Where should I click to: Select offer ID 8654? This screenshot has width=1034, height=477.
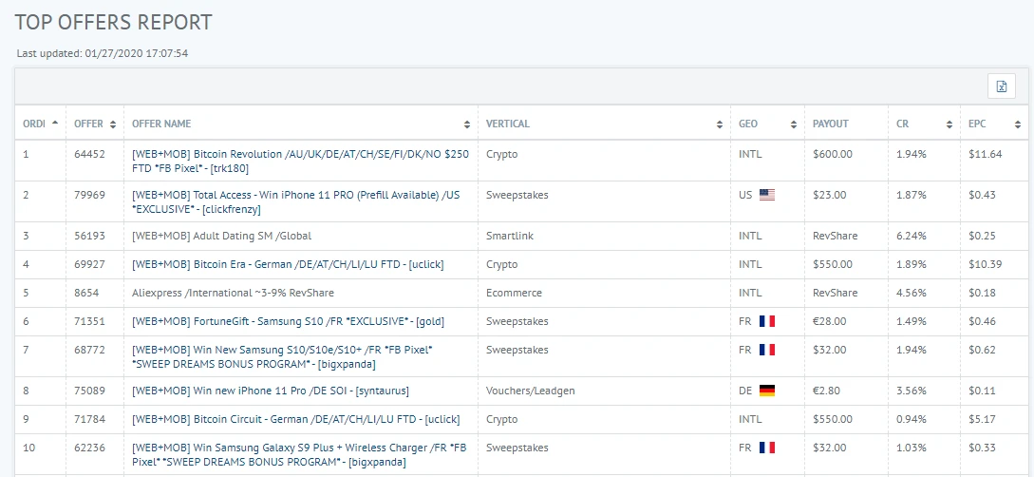86,293
